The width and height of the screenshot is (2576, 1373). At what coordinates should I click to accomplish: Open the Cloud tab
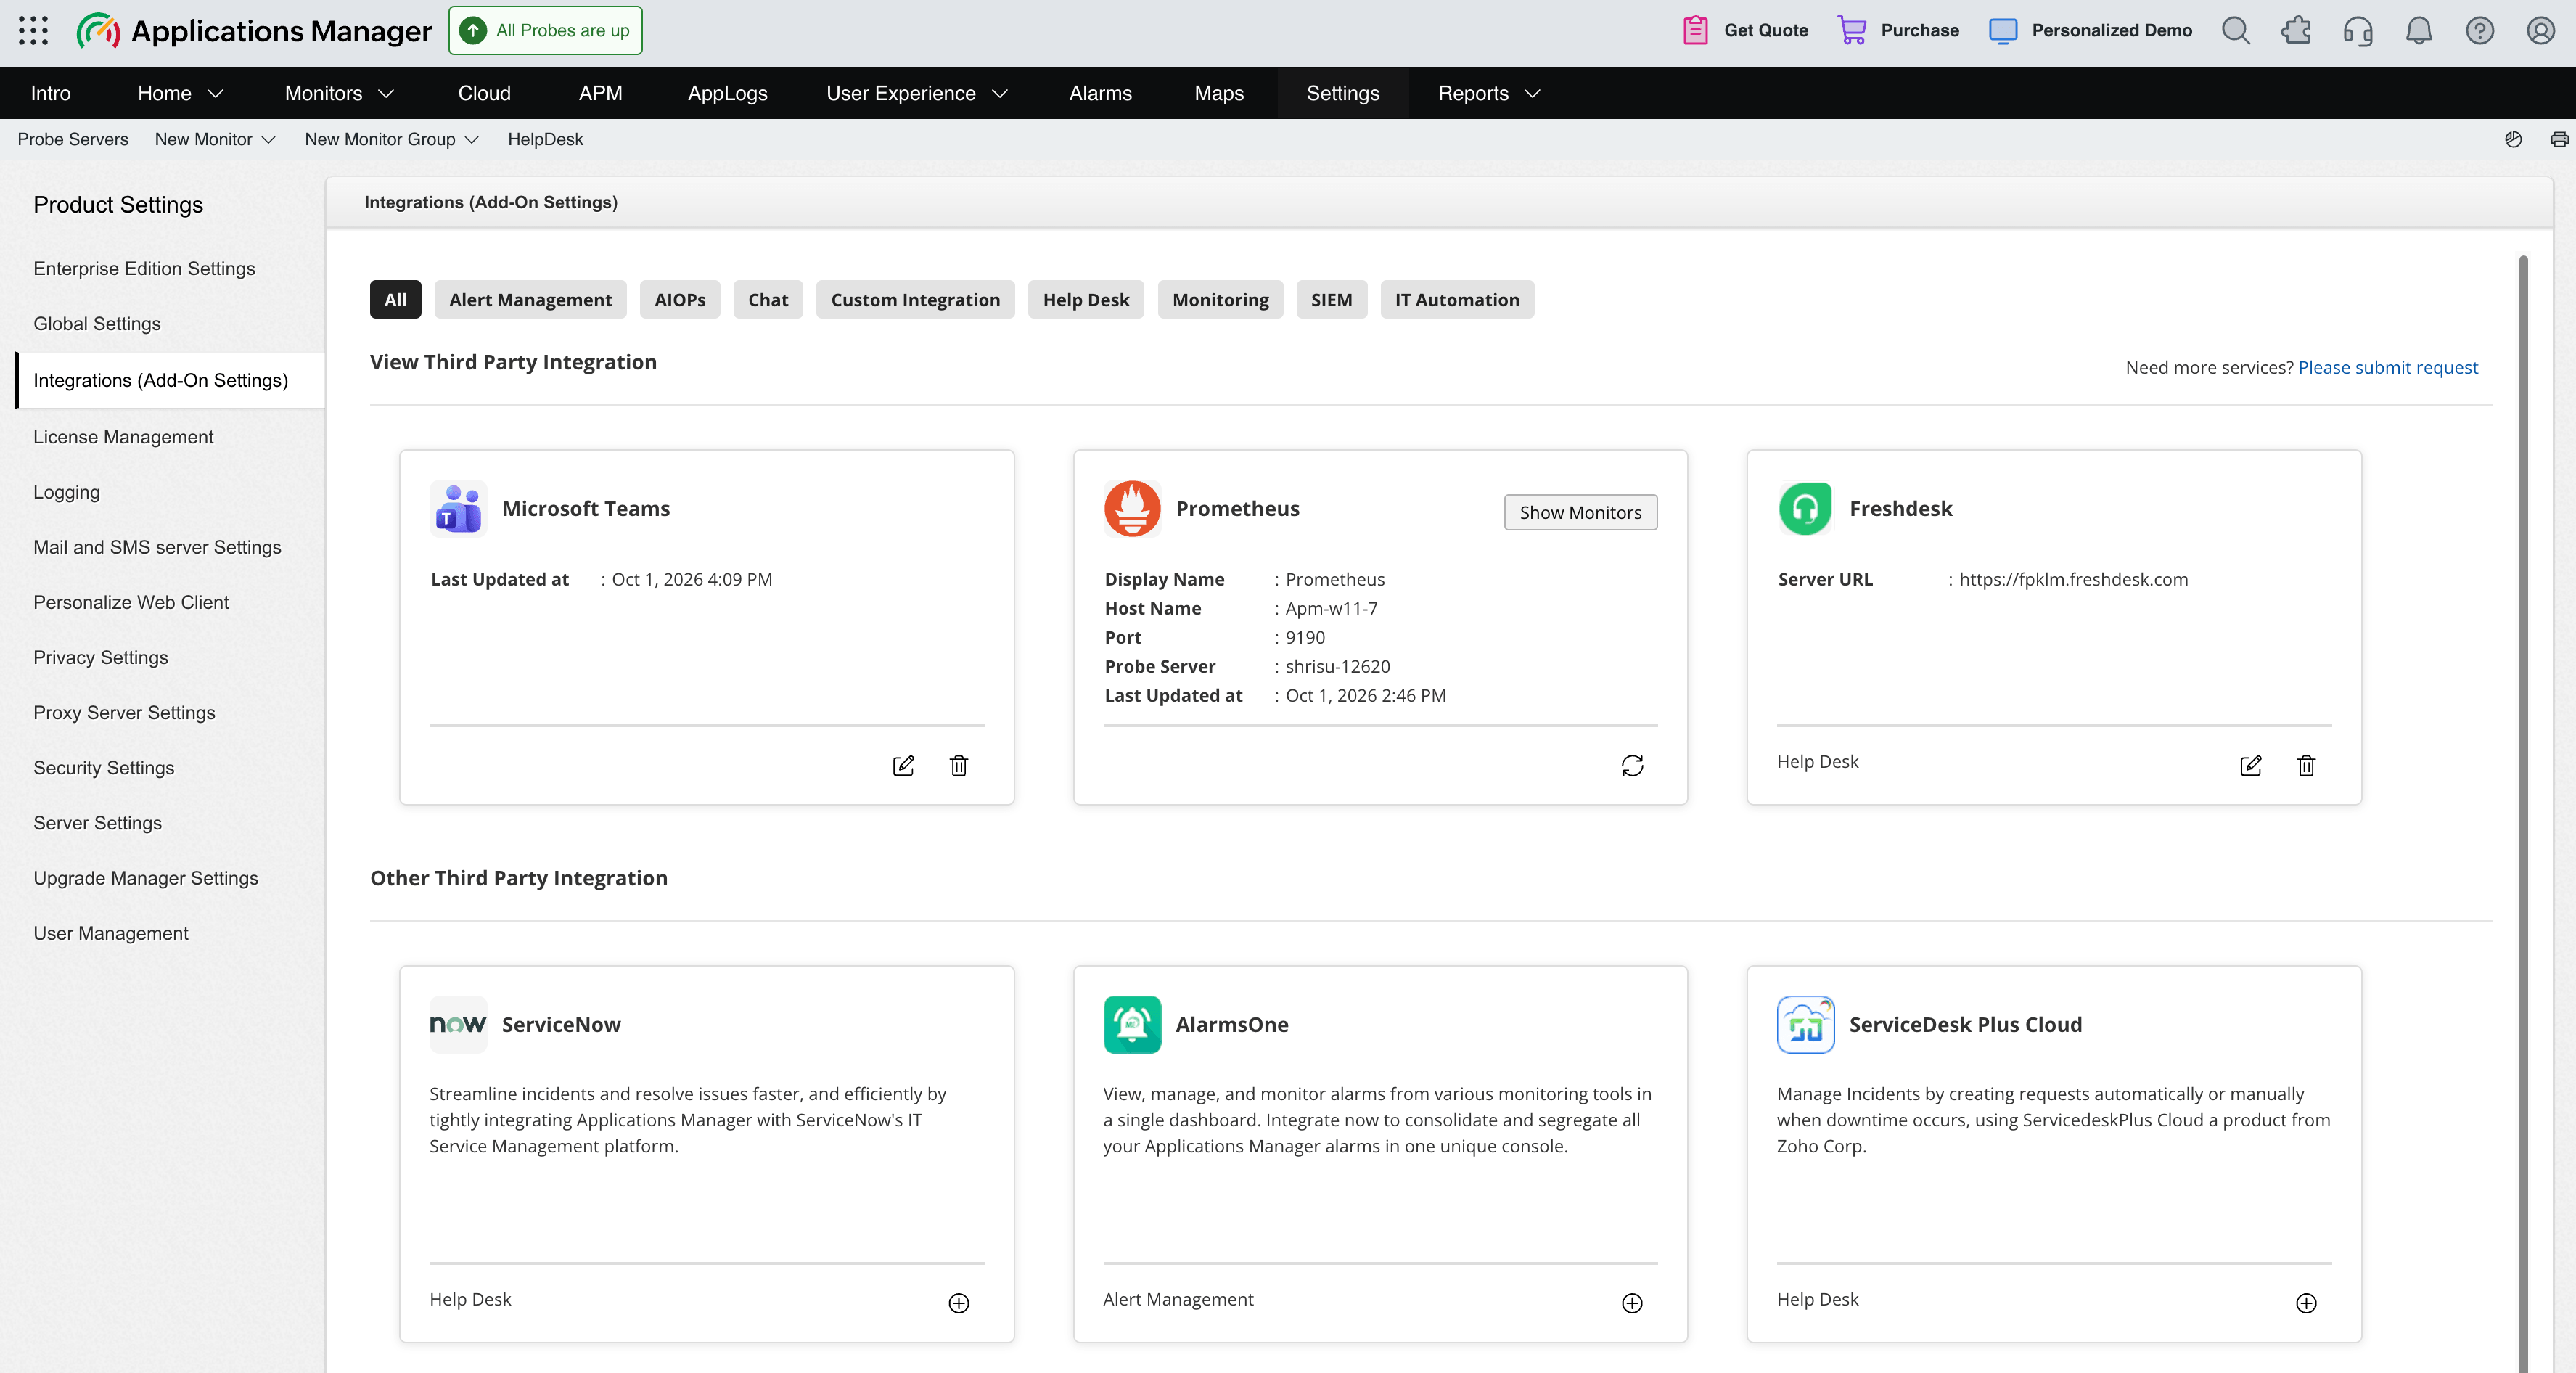click(484, 93)
